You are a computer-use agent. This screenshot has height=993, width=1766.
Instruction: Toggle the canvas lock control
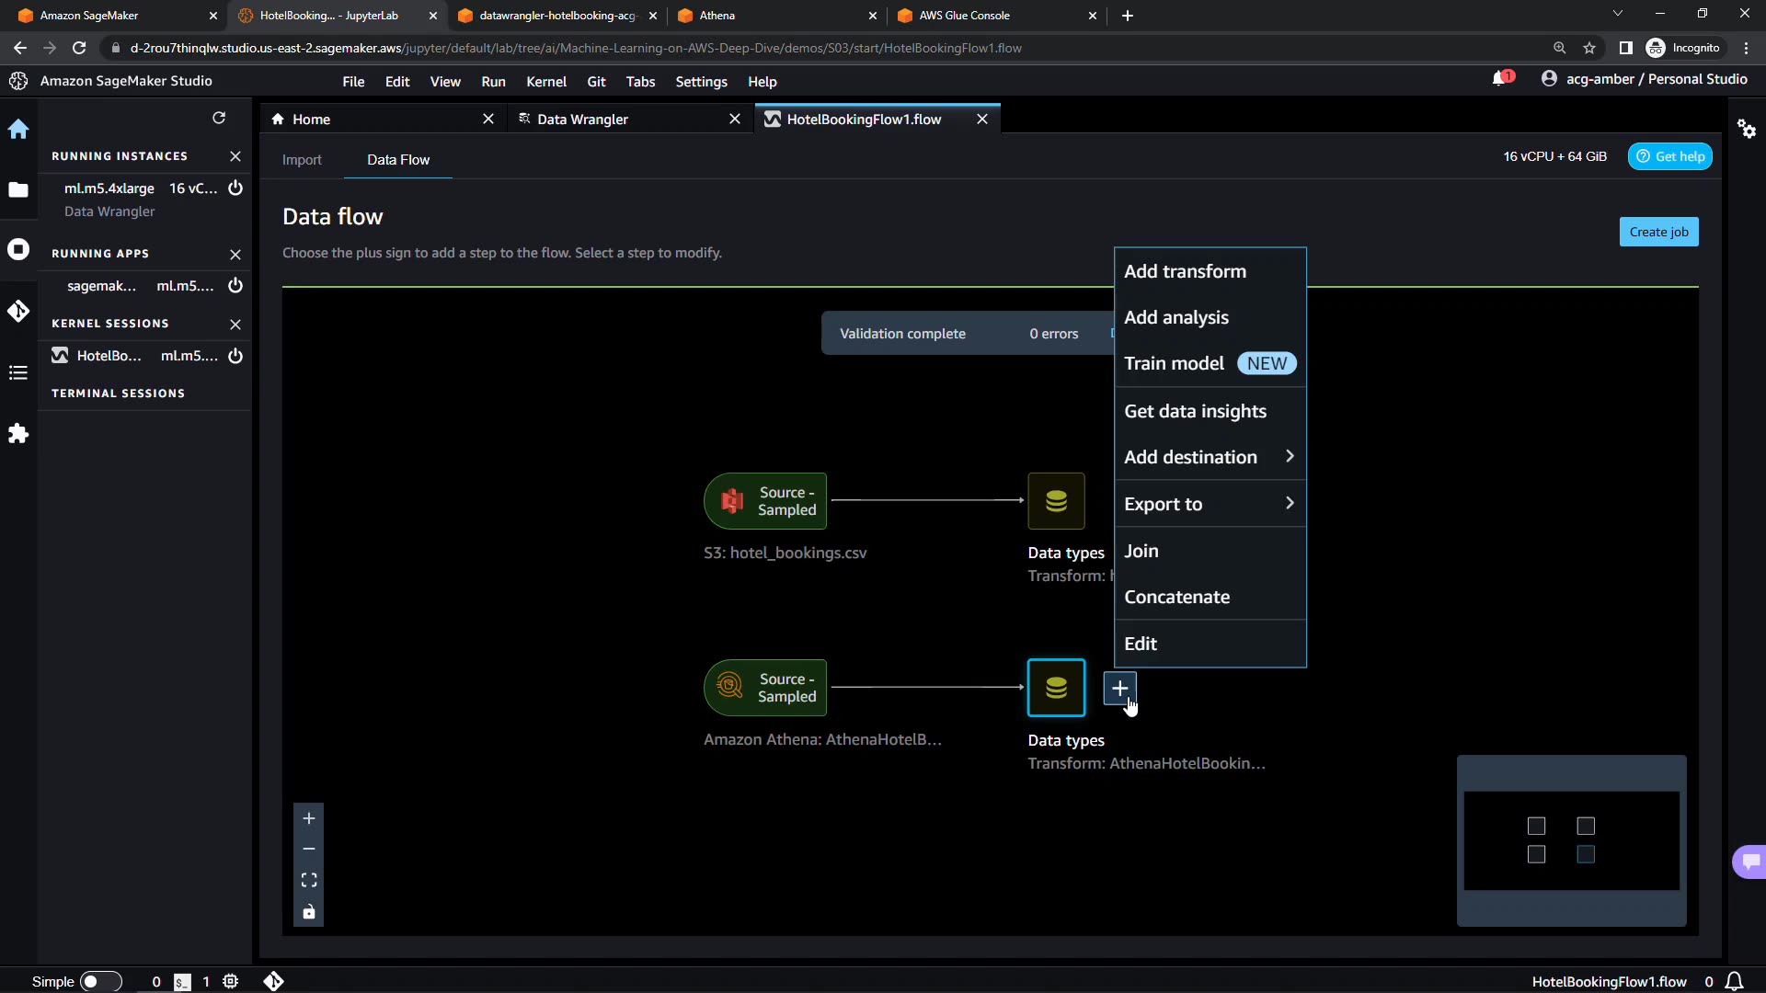pos(309,912)
